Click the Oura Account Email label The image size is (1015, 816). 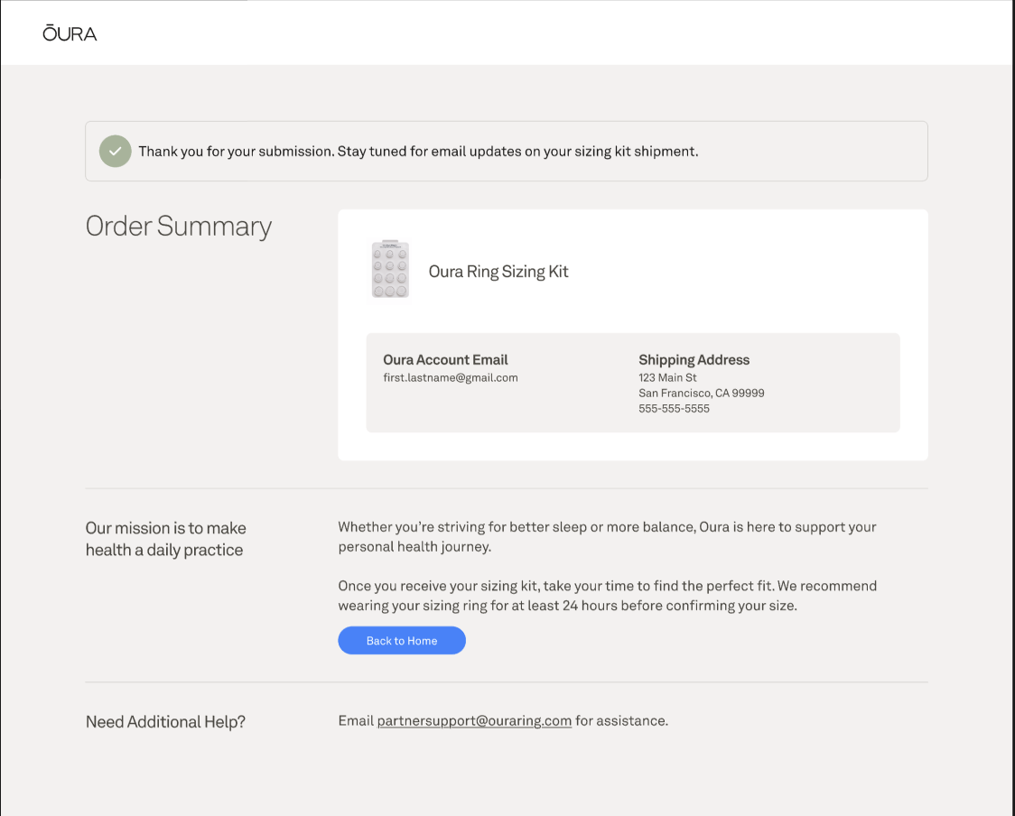click(445, 360)
